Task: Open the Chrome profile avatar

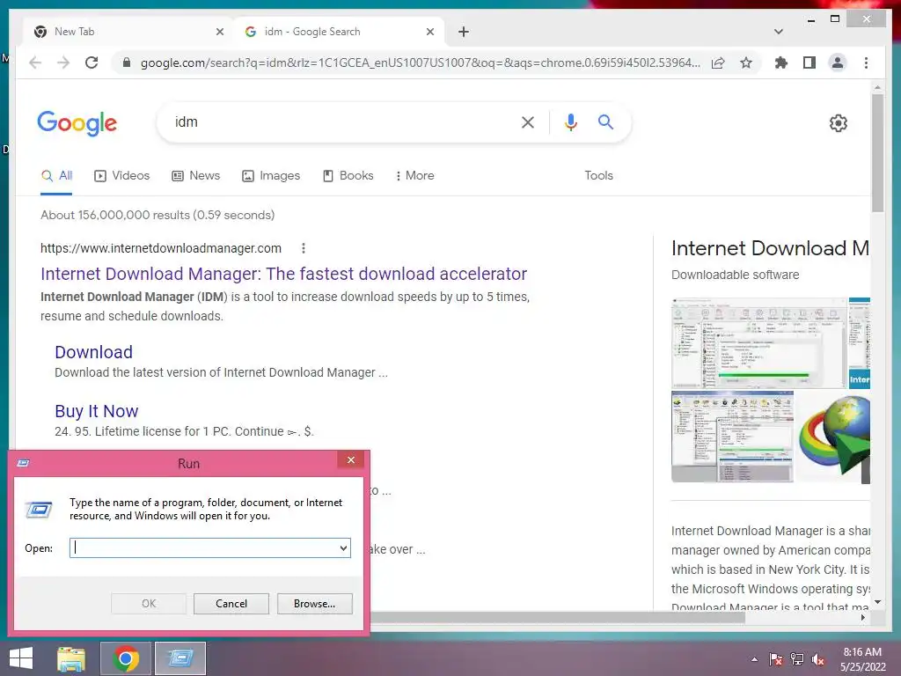Action: pos(838,62)
